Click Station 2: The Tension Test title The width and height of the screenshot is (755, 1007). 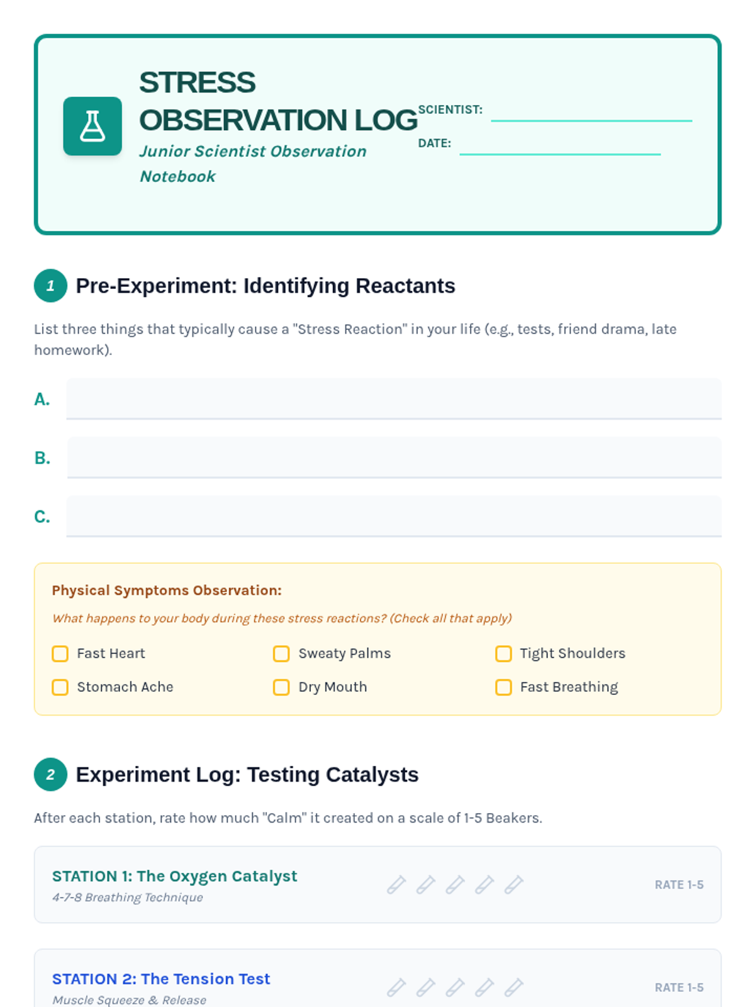[x=161, y=979]
